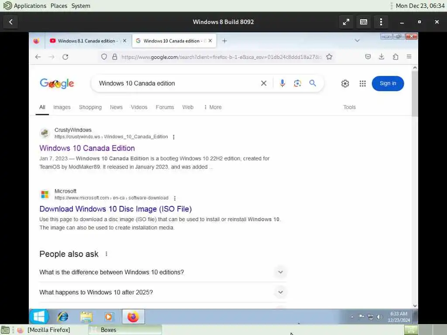Toggle fullscreen in Boxes header
Viewport: 447px width, 335px height.
[x=346, y=22]
